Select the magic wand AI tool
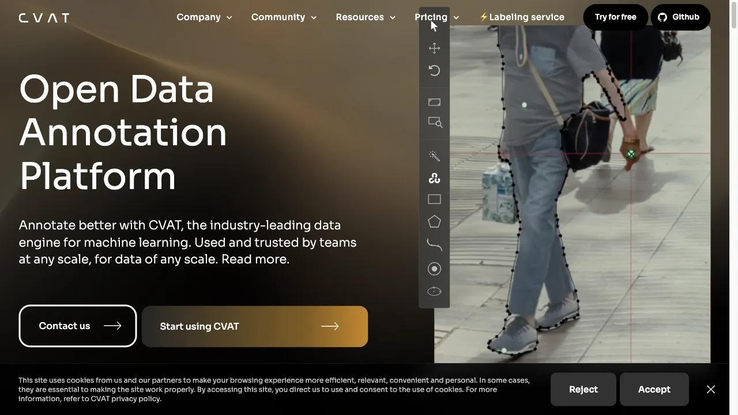Viewport: 738px width, 415px height. coord(434,156)
